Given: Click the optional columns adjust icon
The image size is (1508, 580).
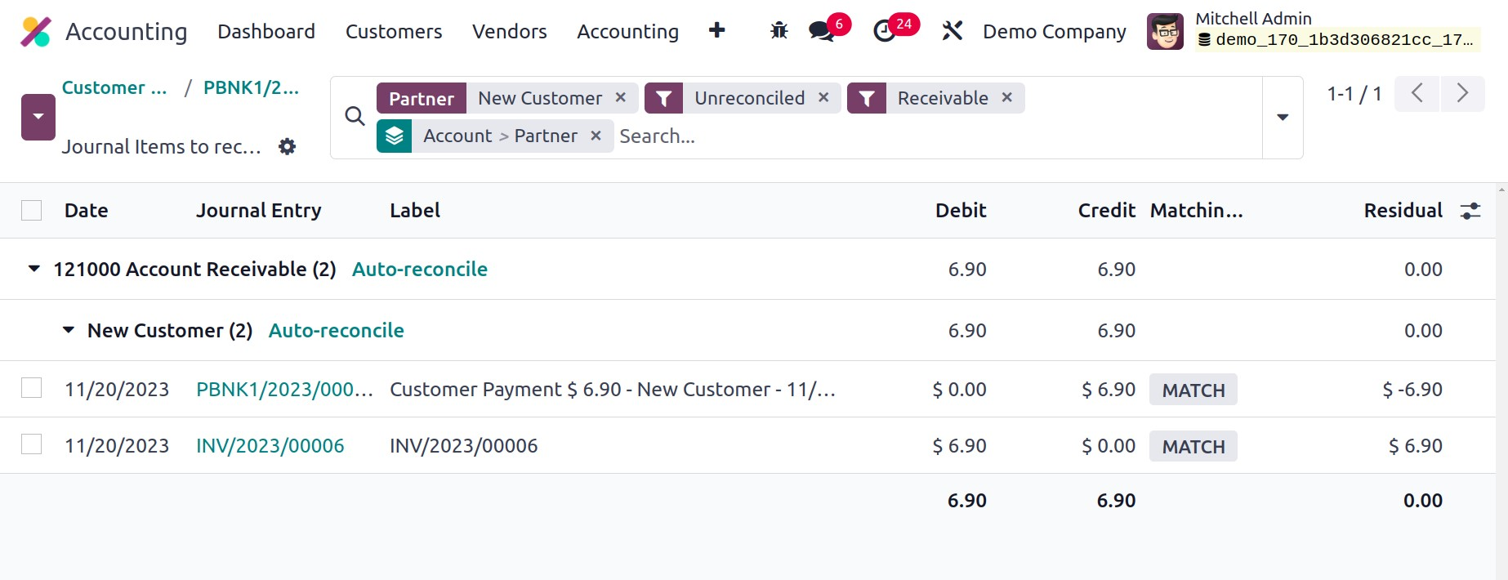Looking at the screenshot, I should pos(1470,211).
